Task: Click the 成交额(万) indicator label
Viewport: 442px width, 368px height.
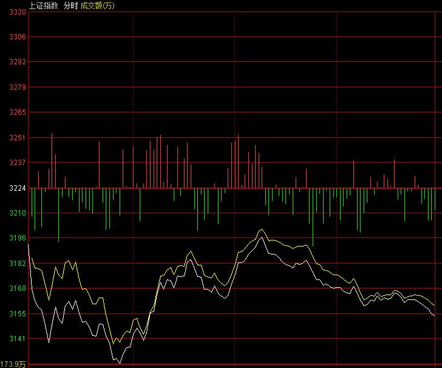Action: coord(98,5)
